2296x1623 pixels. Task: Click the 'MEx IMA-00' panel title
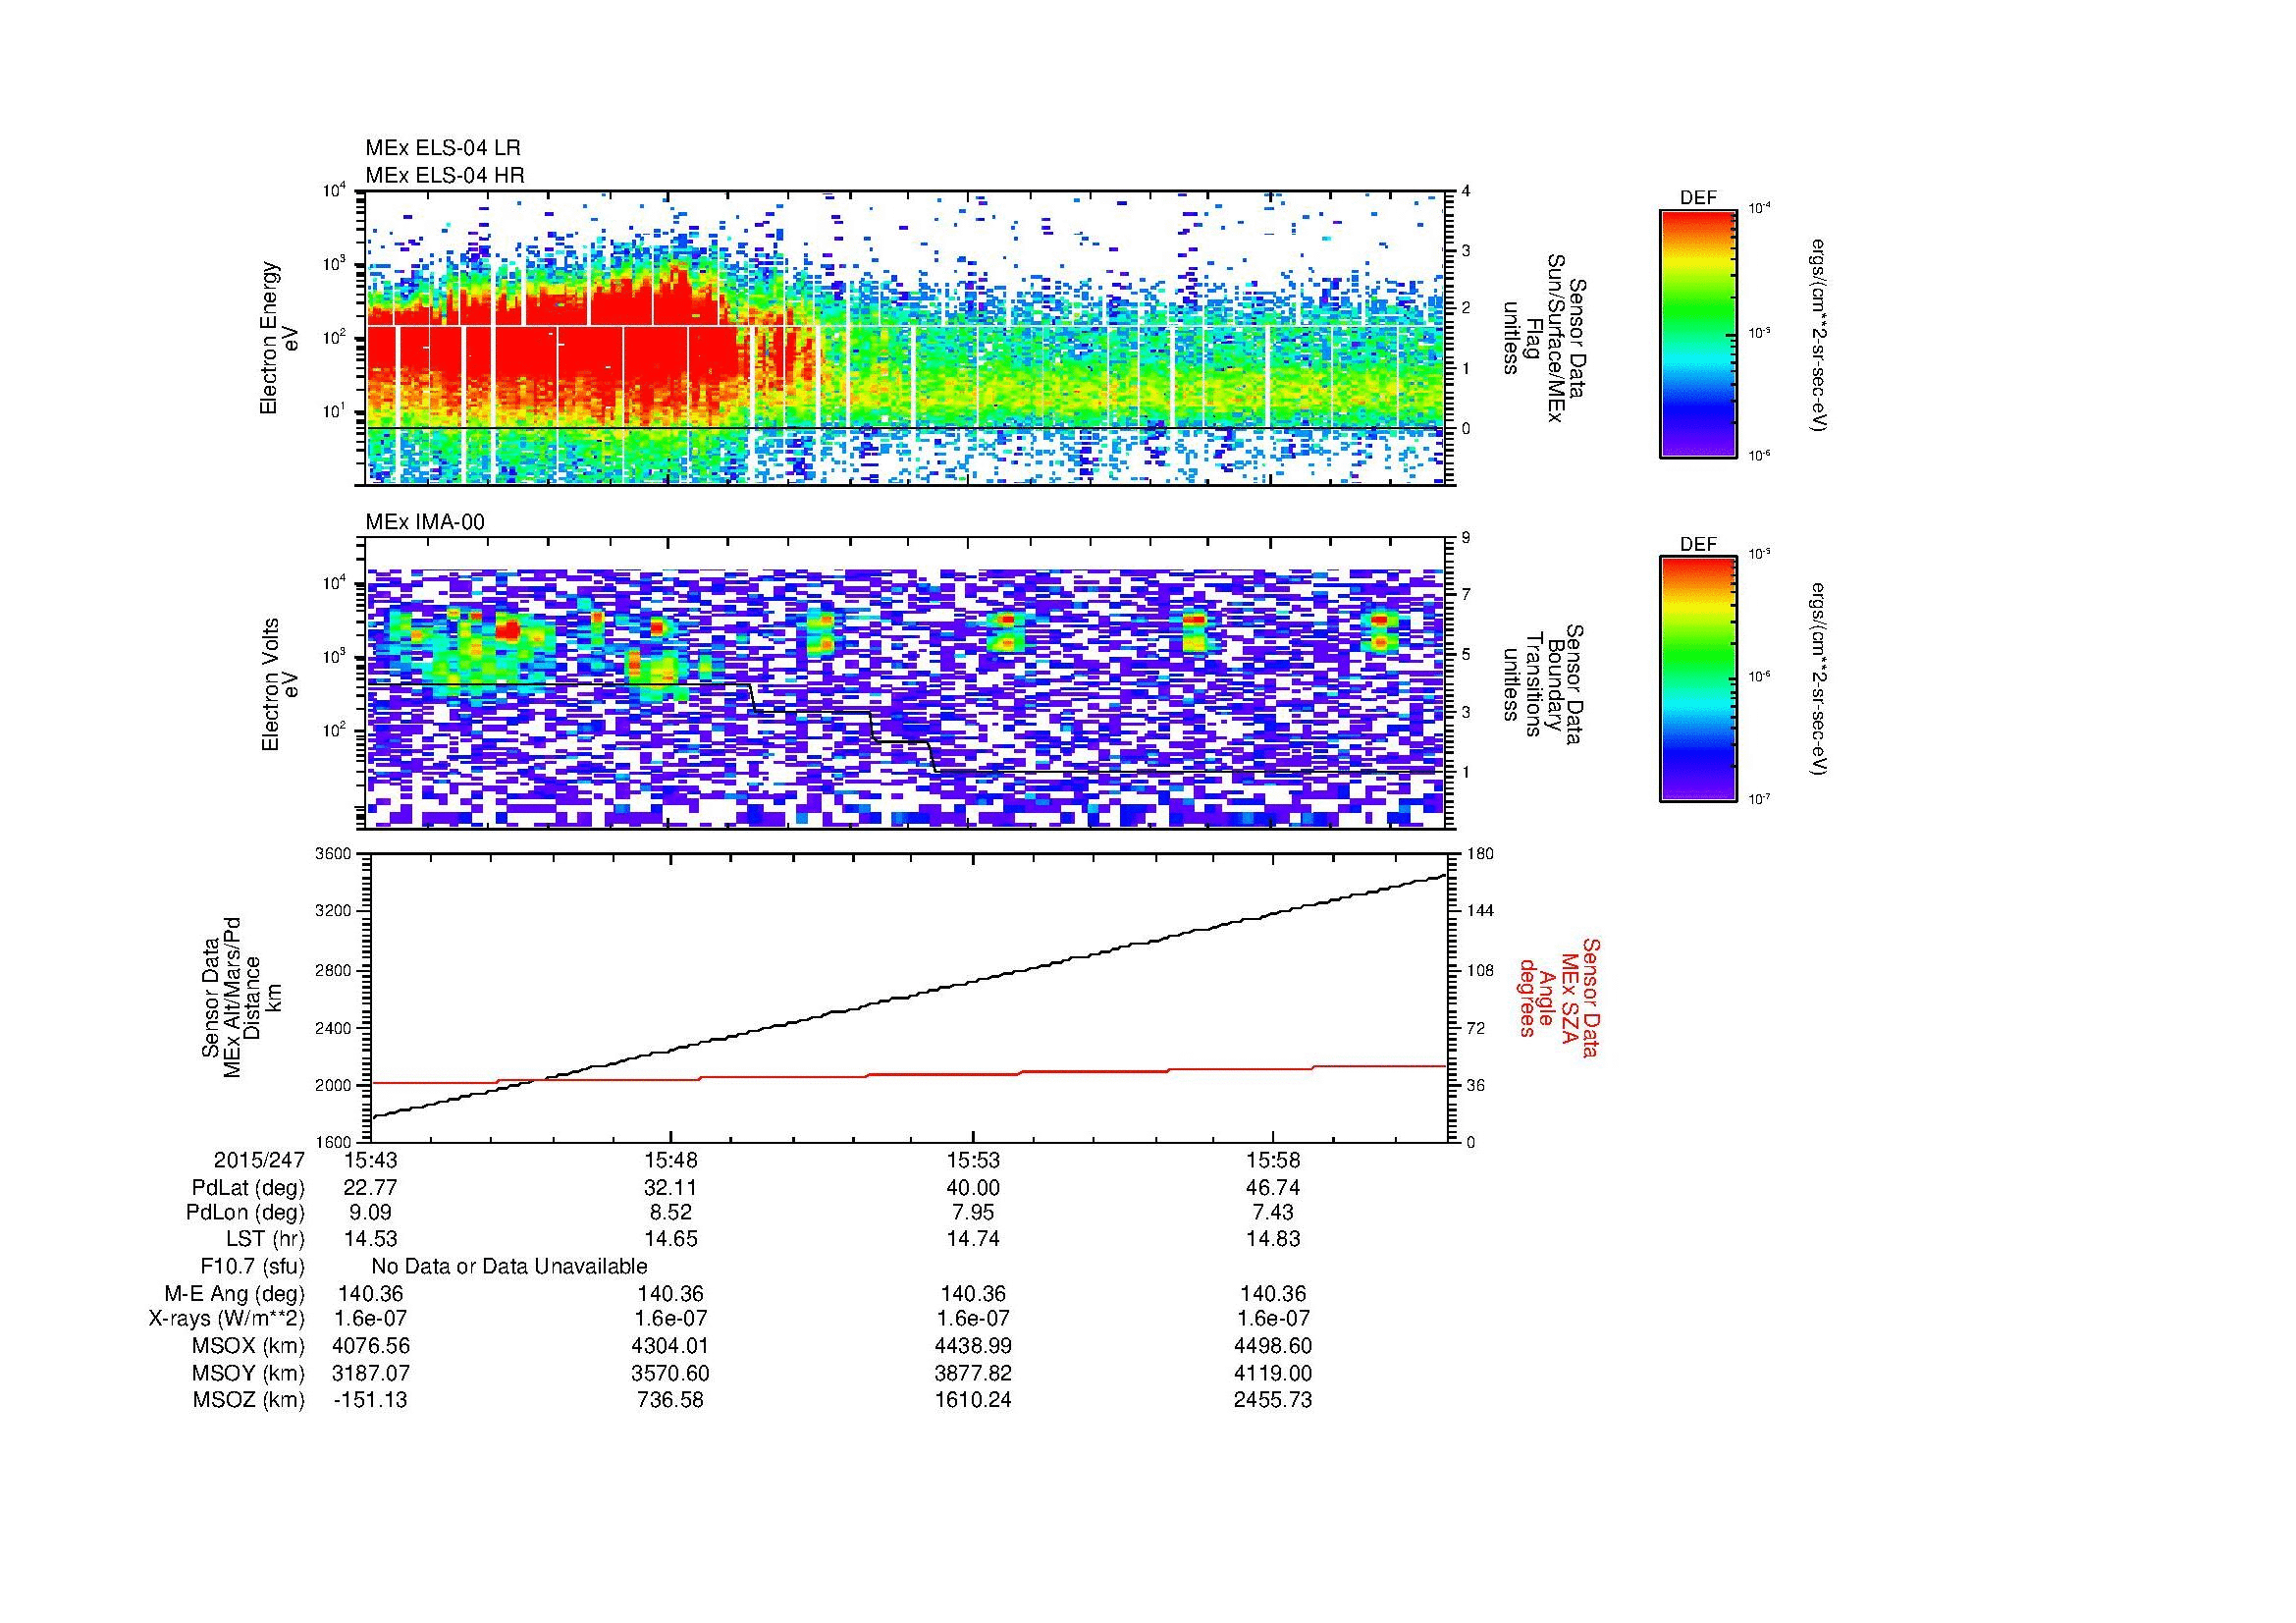tap(425, 522)
